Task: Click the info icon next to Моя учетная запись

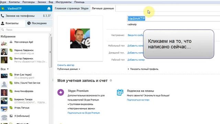Action: click(111, 81)
